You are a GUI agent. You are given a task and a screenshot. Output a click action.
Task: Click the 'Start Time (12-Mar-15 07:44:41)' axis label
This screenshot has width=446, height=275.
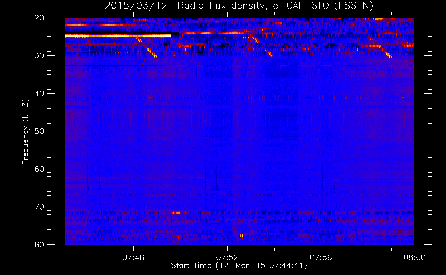[x=239, y=266]
